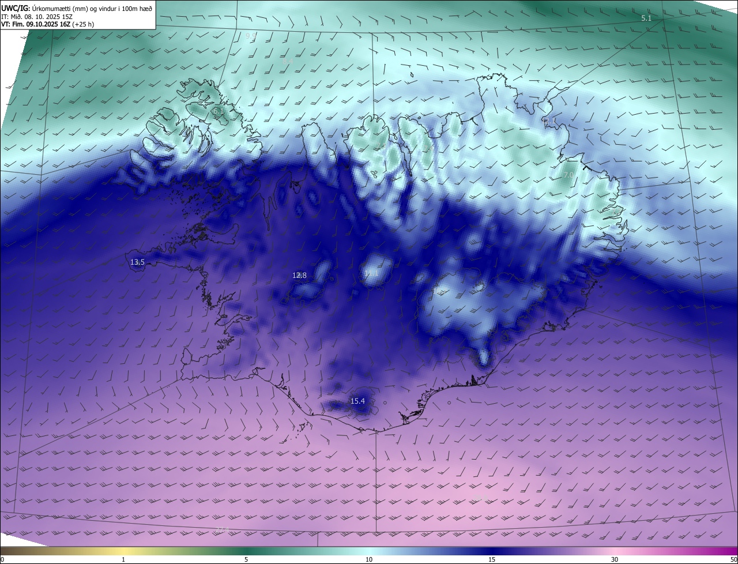738x564 pixels.
Task: Click the initial time line 'IT: Mið. 08. 10. 2025 15Z'
Action: (37, 16)
